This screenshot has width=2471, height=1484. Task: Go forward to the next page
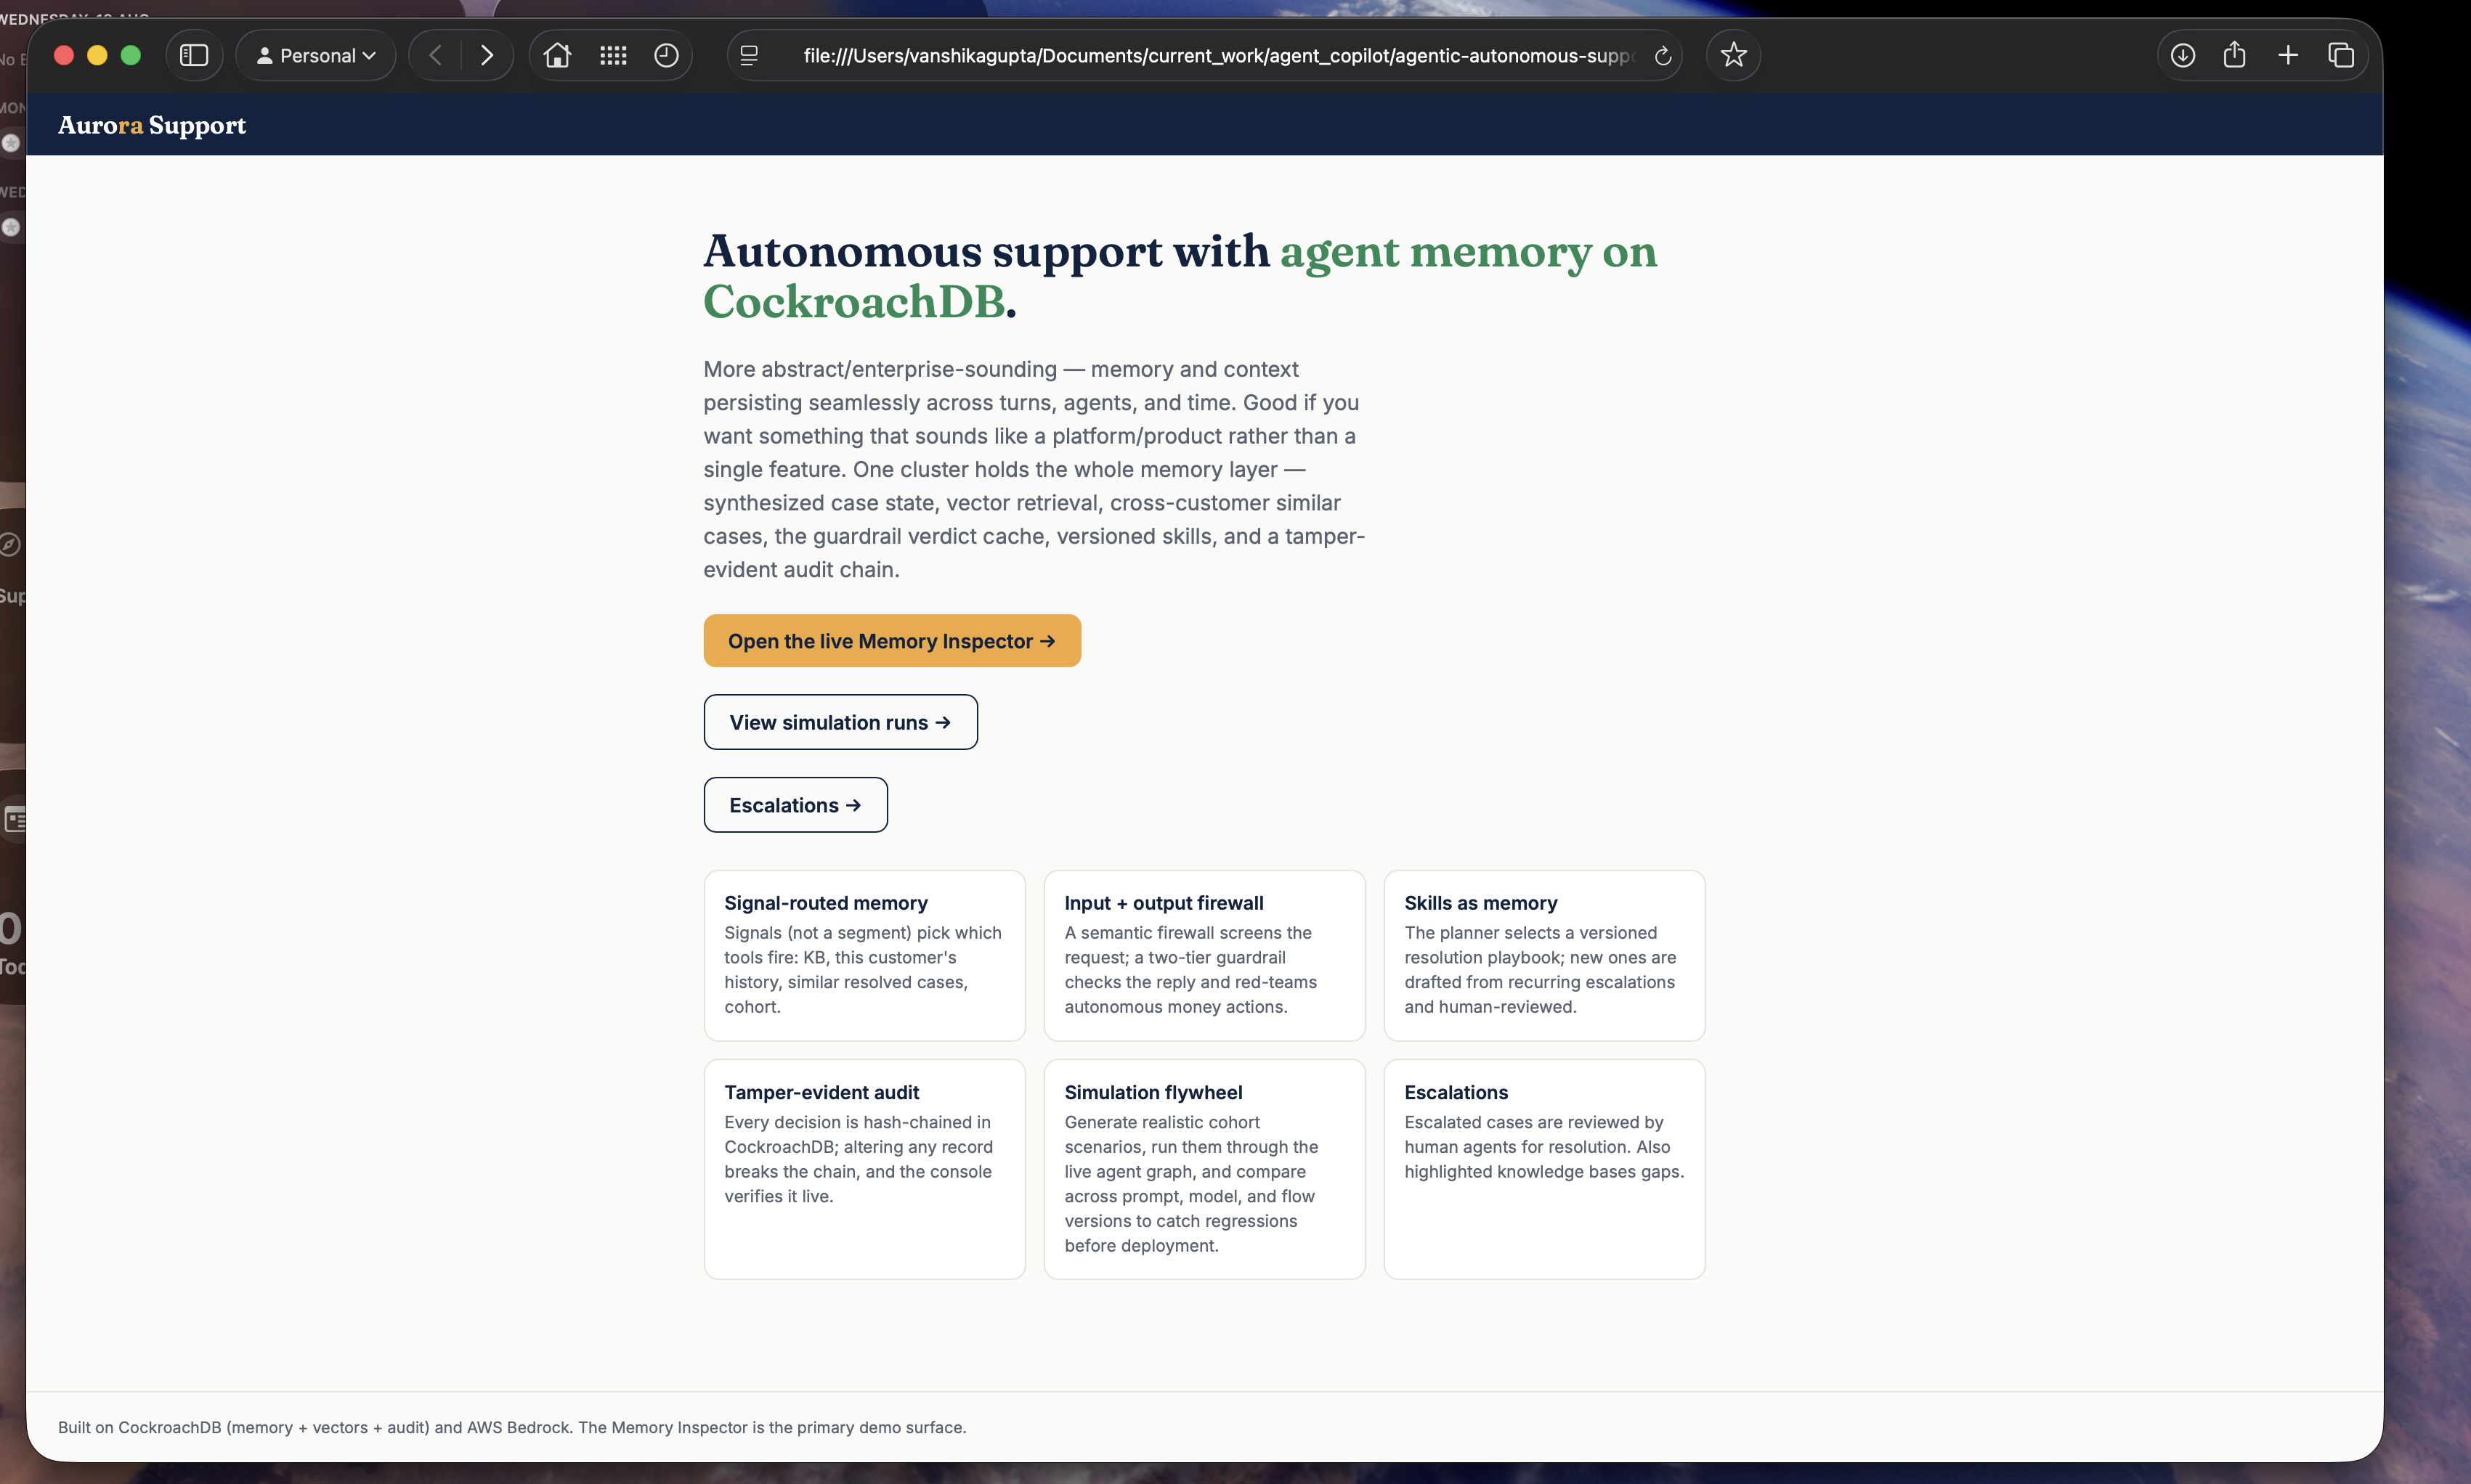coord(487,56)
